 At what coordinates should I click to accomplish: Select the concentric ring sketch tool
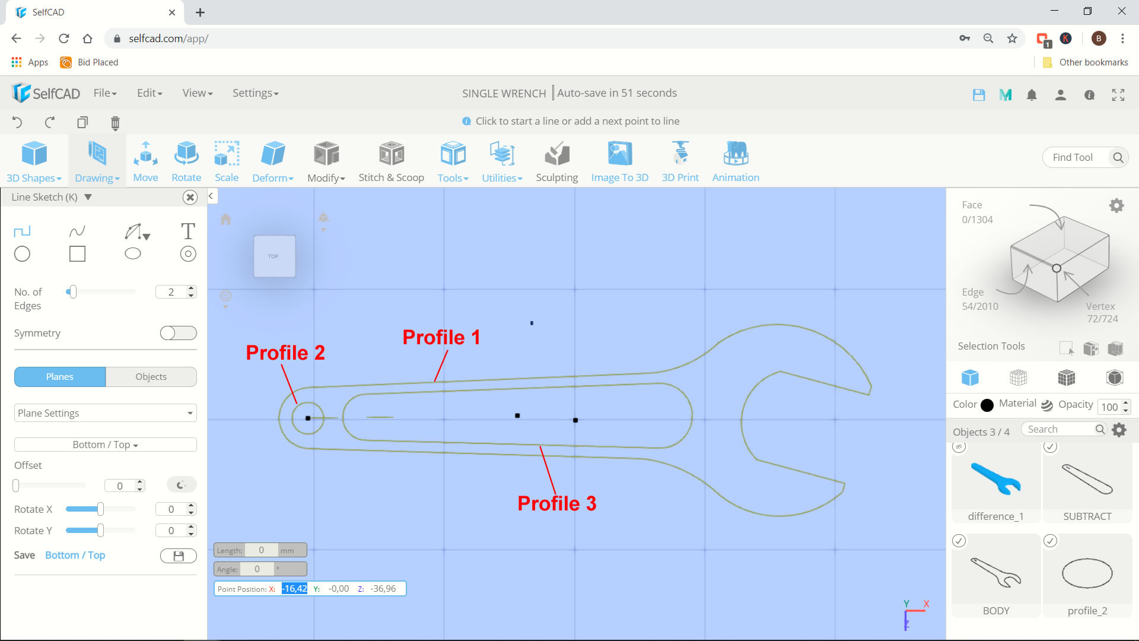(x=188, y=254)
